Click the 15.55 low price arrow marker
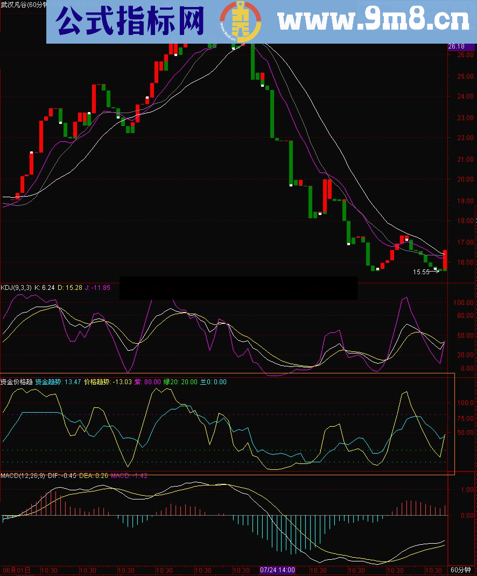Screen dimensions: 477x576 (x=427, y=272)
